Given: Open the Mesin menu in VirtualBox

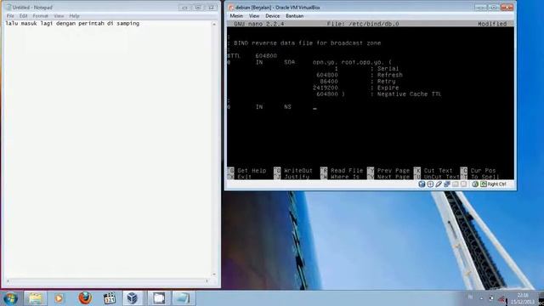Looking at the screenshot, I should [x=236, y=16].
